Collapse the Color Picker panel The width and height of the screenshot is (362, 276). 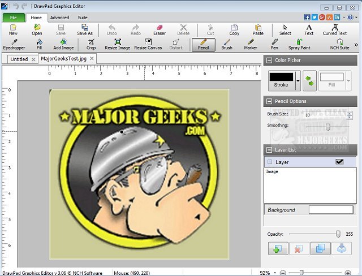pos(269,60)
